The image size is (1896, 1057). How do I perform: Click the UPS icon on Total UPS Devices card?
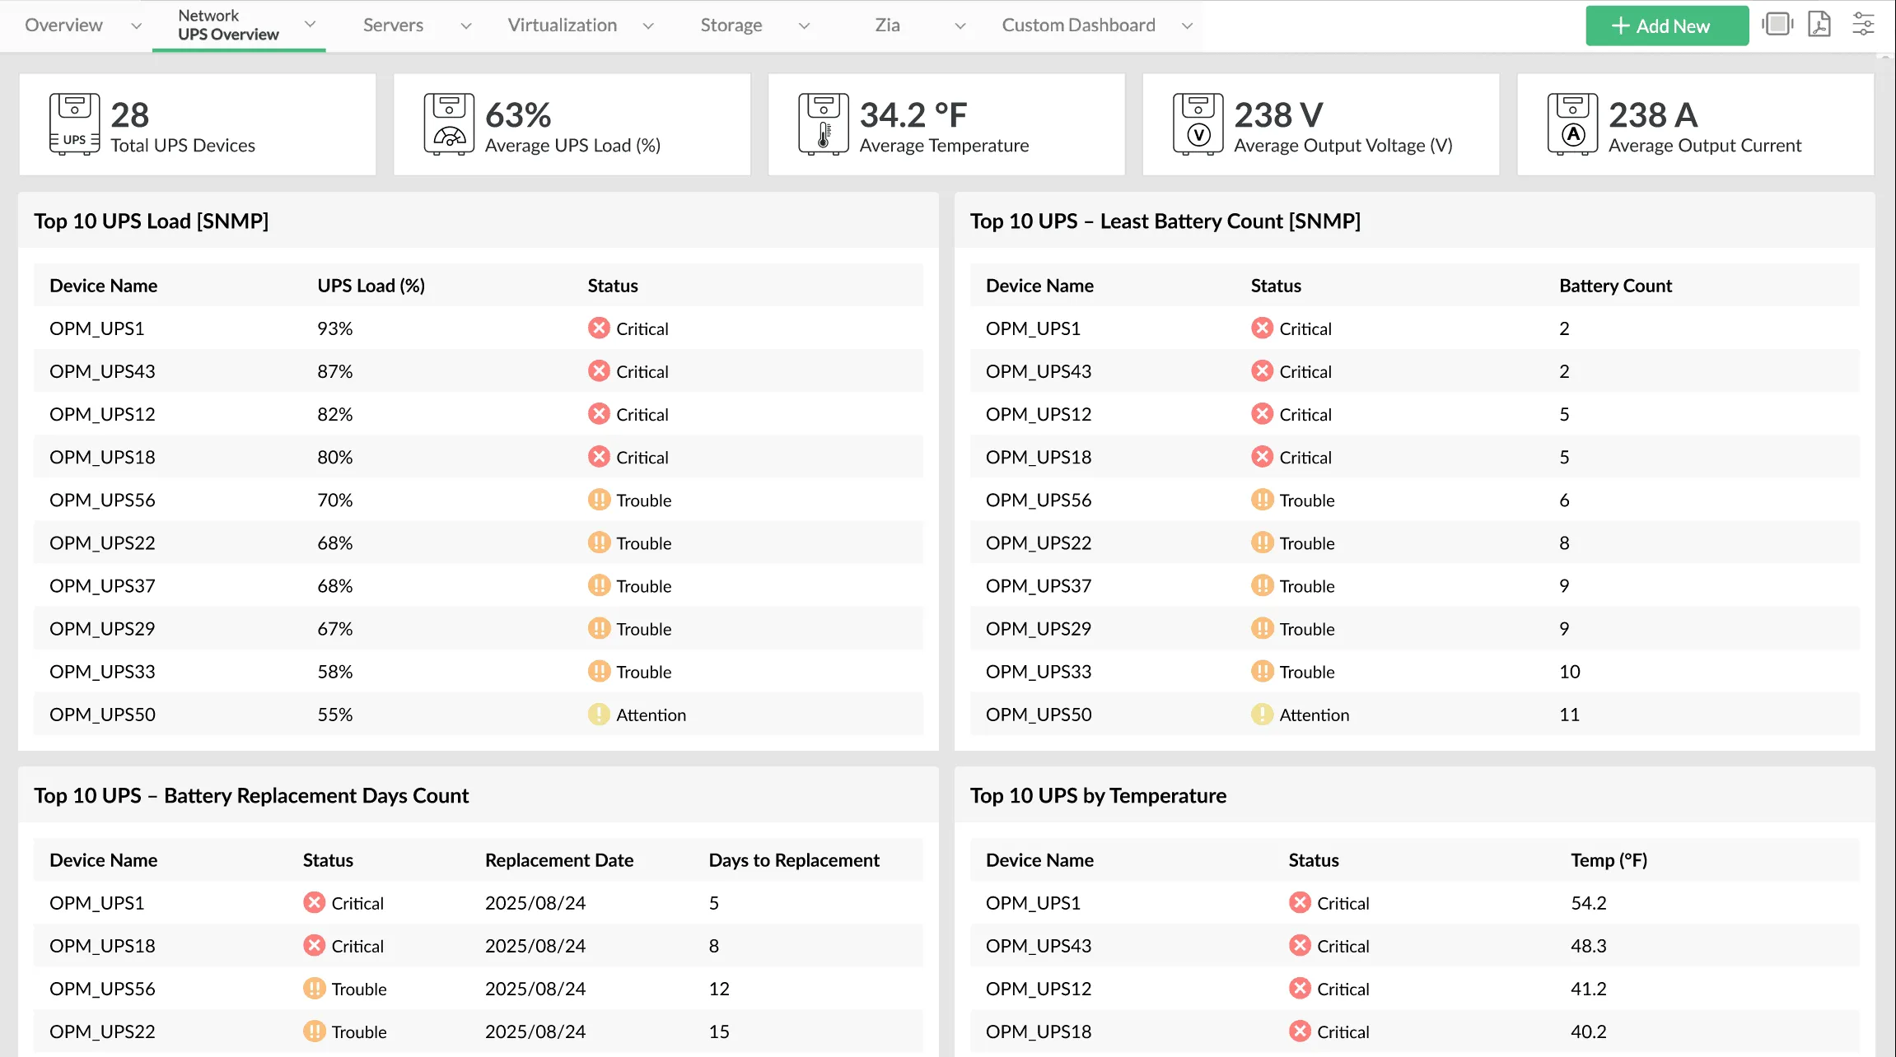click(x=73, y=123)
